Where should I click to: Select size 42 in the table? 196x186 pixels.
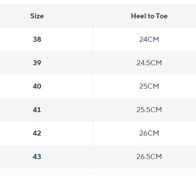37,133
